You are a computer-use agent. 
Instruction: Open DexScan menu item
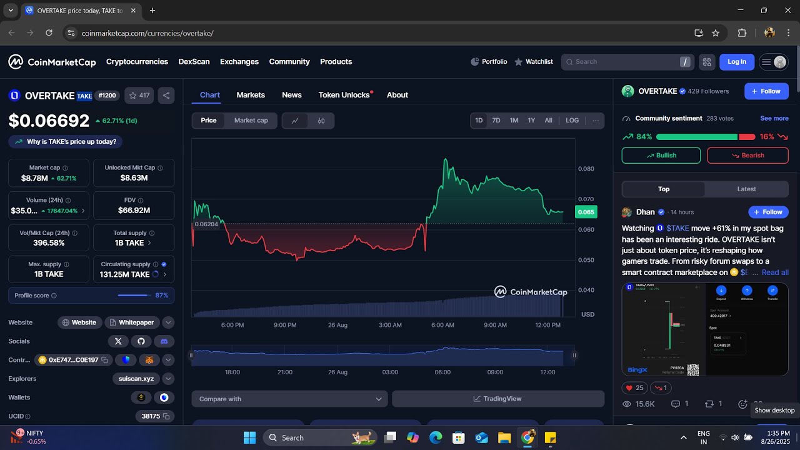coord(194,62)
